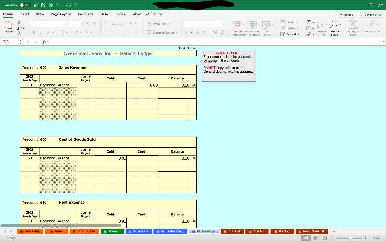Click the horizontal scrollbar

[x=61, y=226]
